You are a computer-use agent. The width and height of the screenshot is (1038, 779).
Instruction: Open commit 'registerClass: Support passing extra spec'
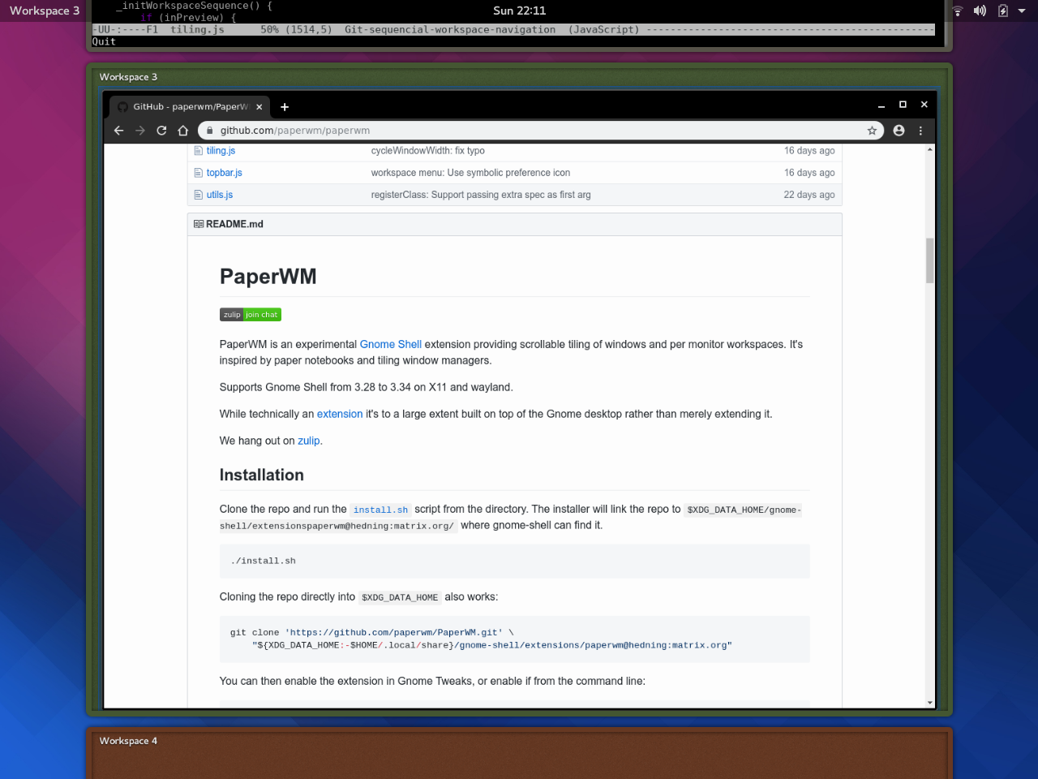[x=481, y=195]
